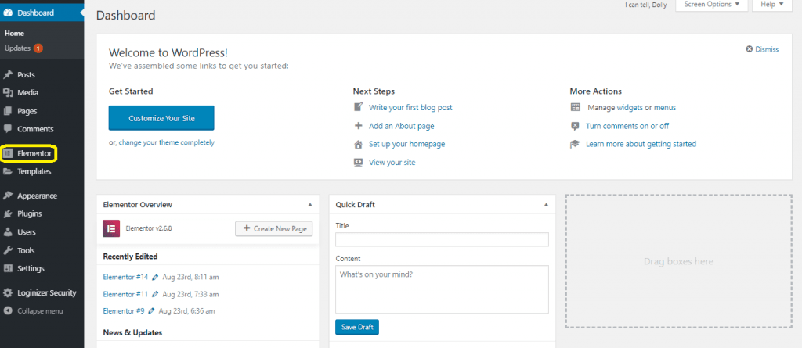
Task: Collapse the Quick Draft panel
Action: 546,204
